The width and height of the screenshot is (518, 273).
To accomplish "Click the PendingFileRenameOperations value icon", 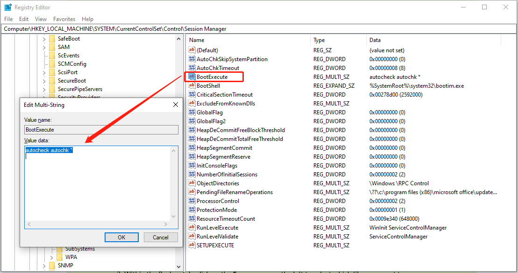I will (x=192, y=192).
